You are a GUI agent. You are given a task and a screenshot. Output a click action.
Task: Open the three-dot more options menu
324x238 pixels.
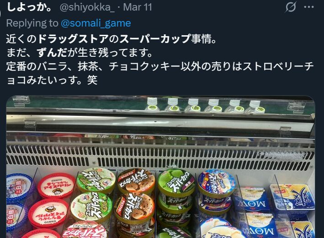pos(309,7)
